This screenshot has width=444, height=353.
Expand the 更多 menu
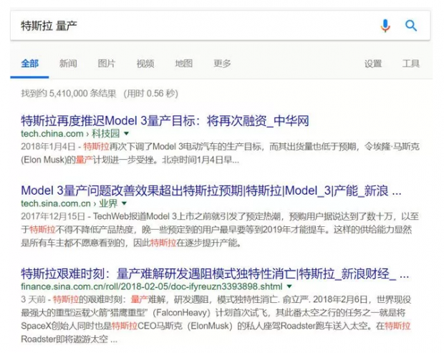(x=222, y=64)
